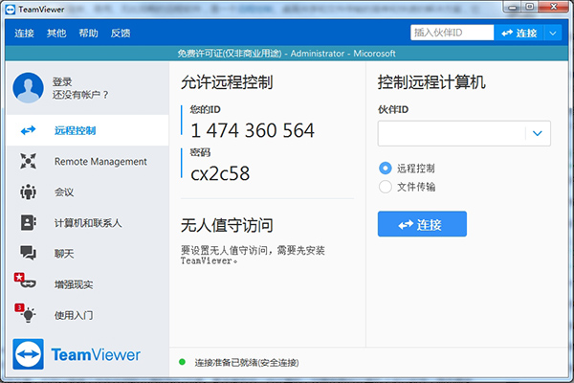Click the 登录 sign-in link
Viewport: 574px width, 383px height.
click(x=62, y=81)
